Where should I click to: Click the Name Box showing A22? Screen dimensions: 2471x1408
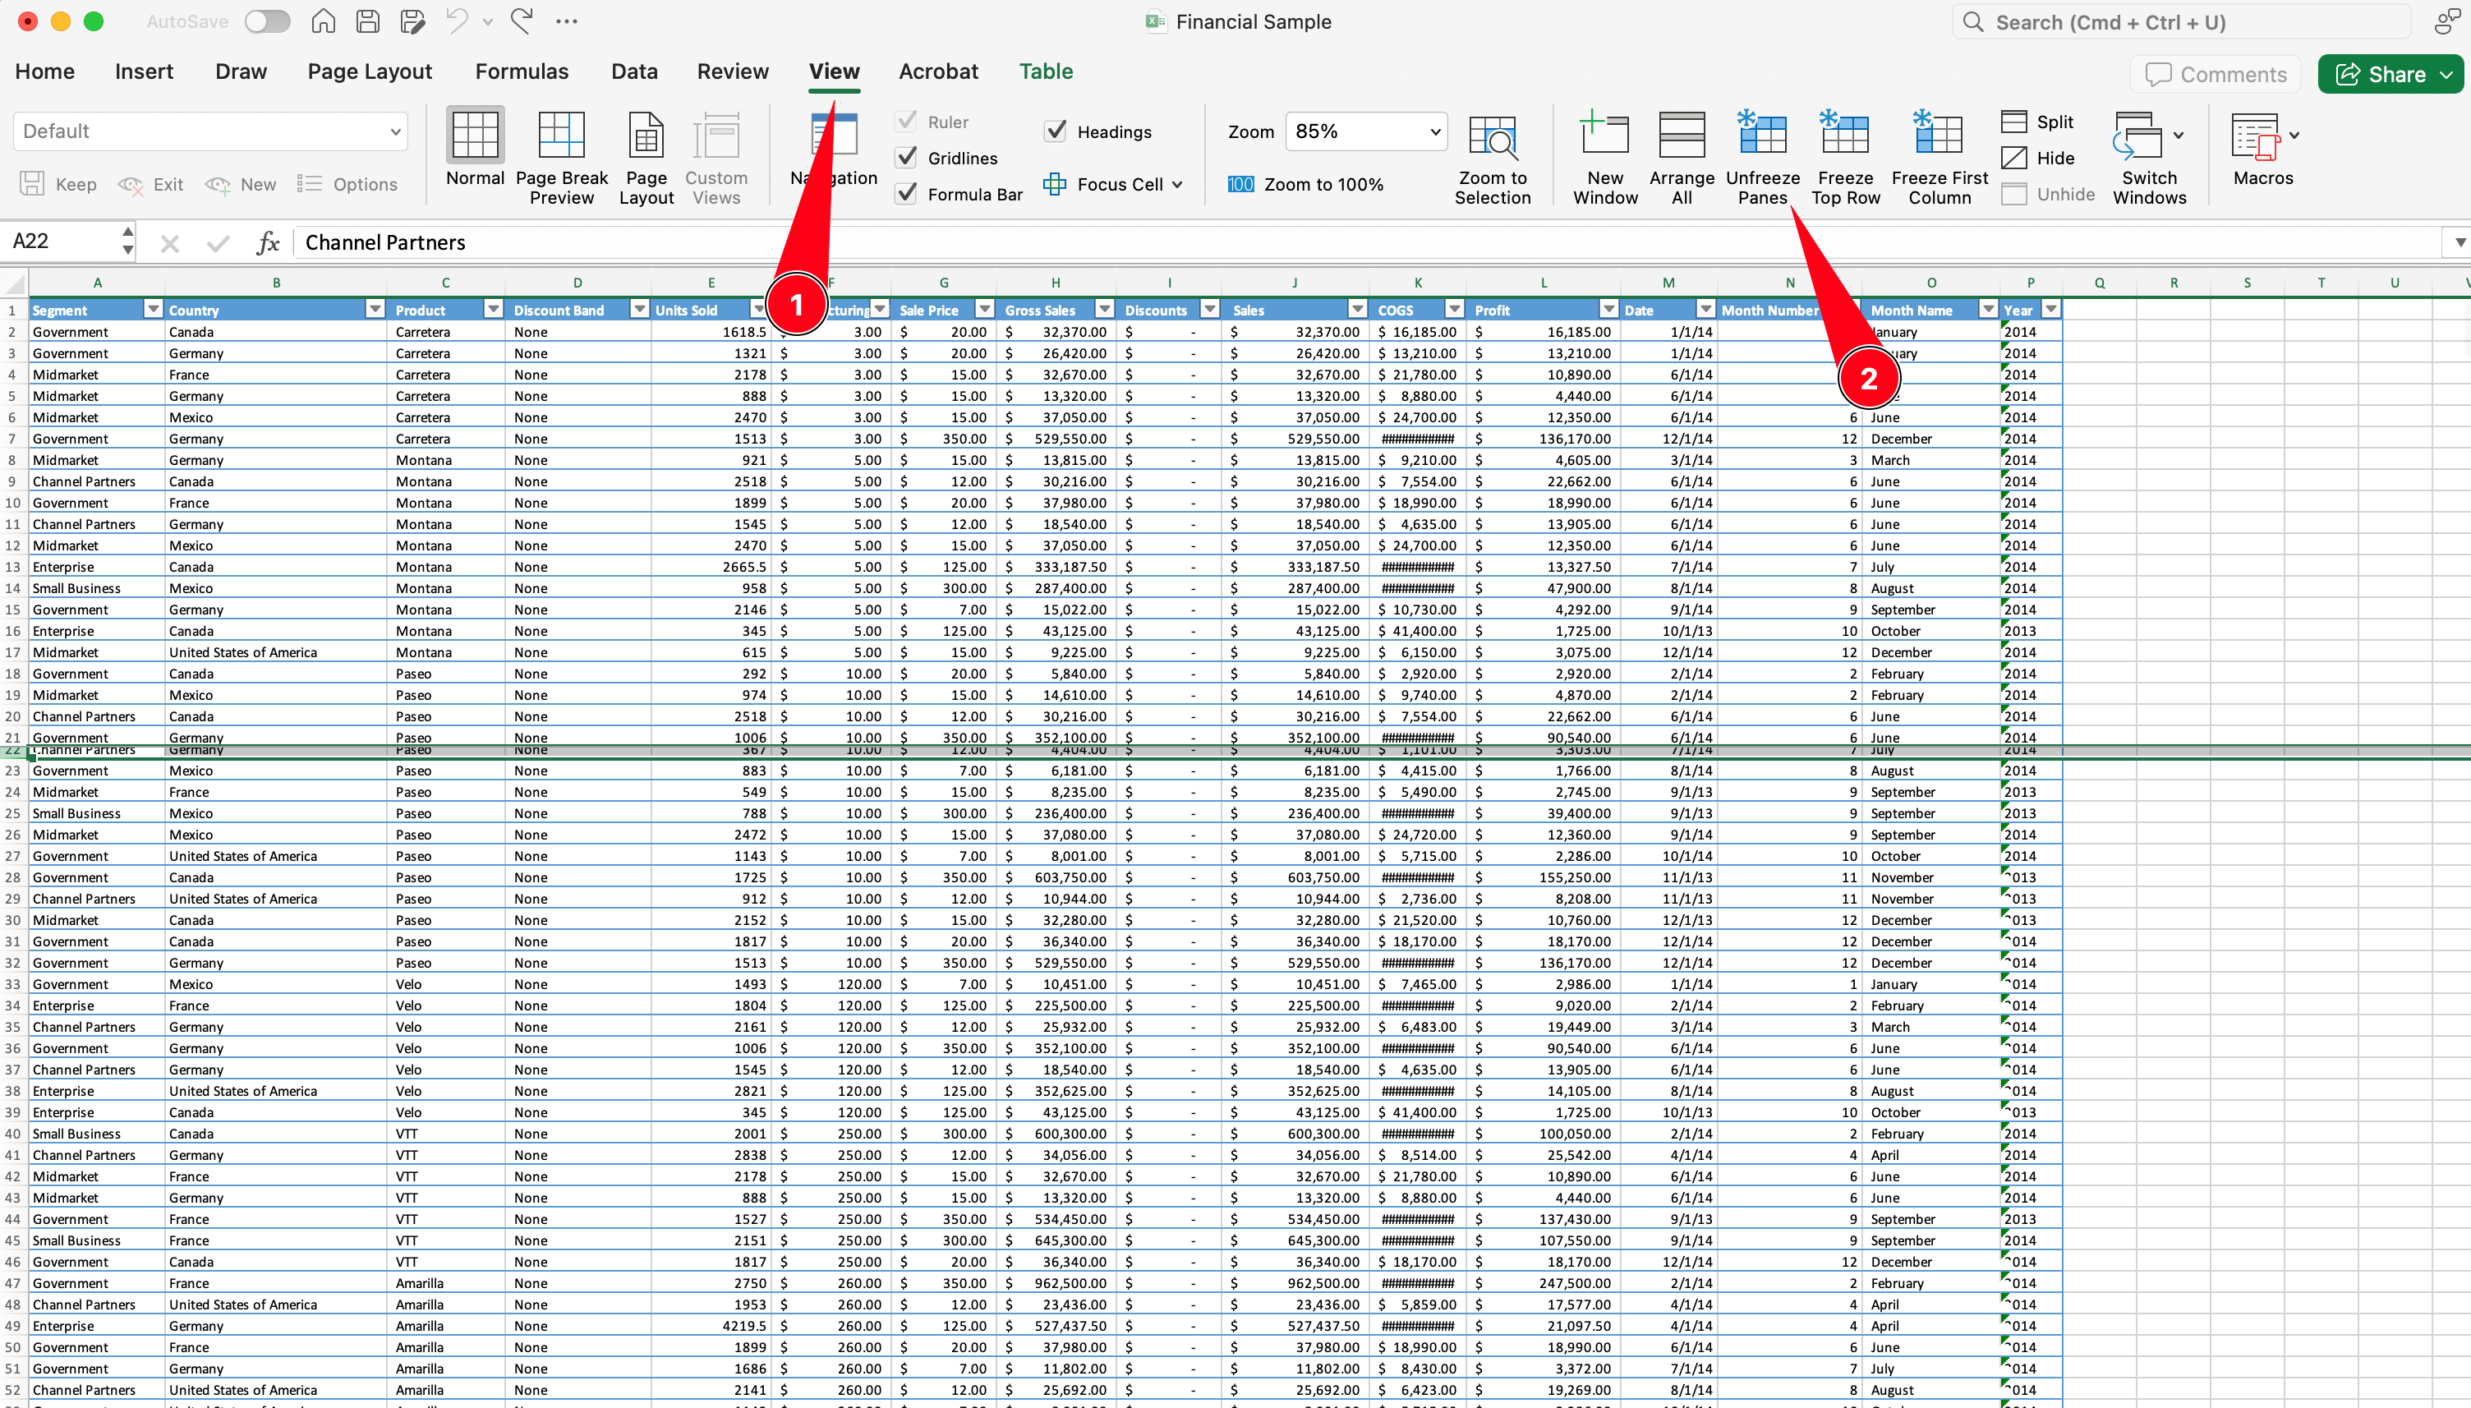pyautogui.click(x=62, y=242)
